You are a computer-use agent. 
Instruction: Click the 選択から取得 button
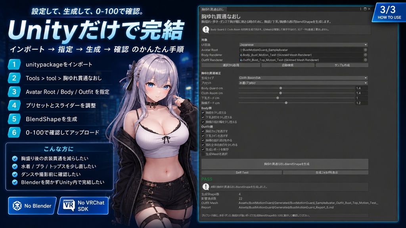pos(231,65)
